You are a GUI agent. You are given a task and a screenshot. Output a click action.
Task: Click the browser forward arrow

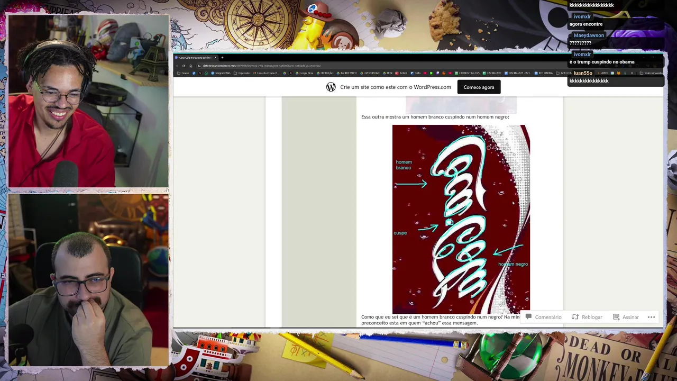tap(177, 66)
